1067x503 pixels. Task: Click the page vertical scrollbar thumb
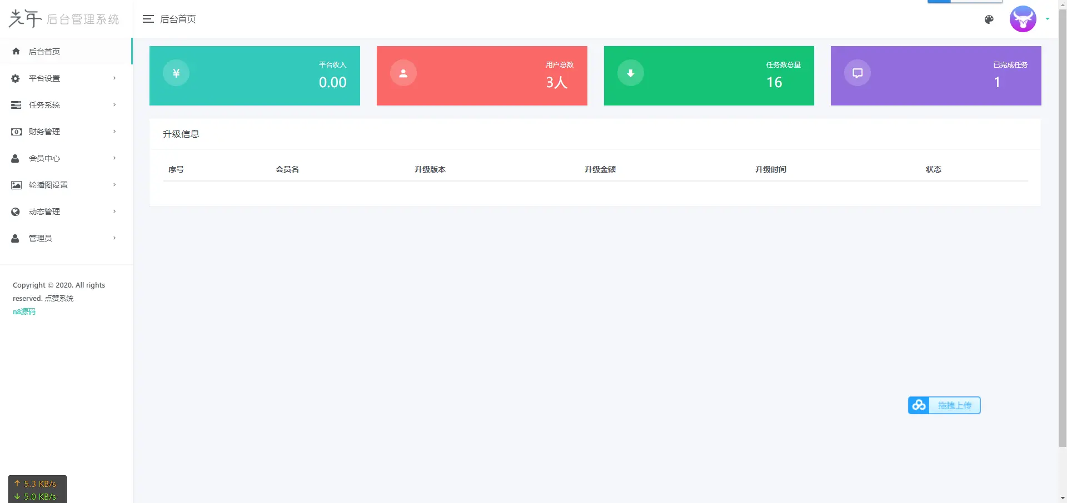(1063, 228)
